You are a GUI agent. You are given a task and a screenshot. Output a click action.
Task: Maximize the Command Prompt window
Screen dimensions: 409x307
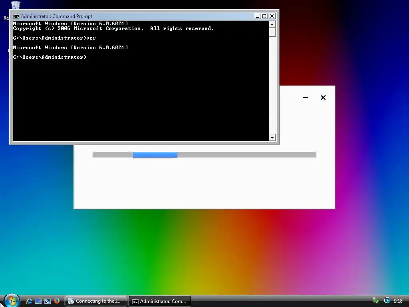tap(264, 16)
